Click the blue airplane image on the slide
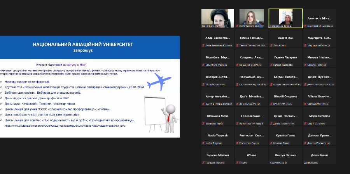Image resolution: width=350 pixels, height=174 pixels. click(159, 82)
